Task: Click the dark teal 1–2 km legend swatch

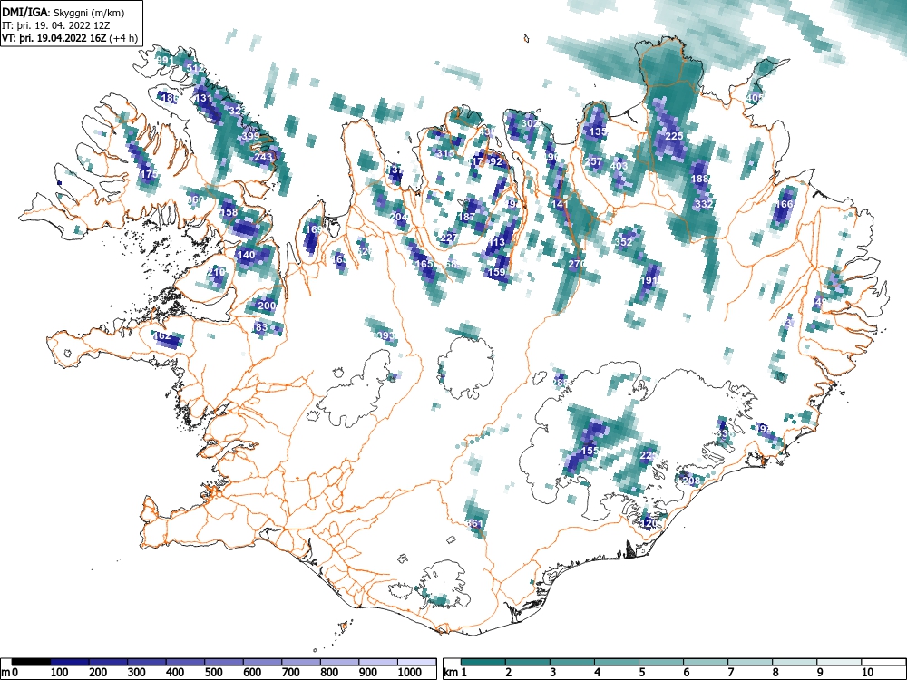Action: [x=483, y=662]
